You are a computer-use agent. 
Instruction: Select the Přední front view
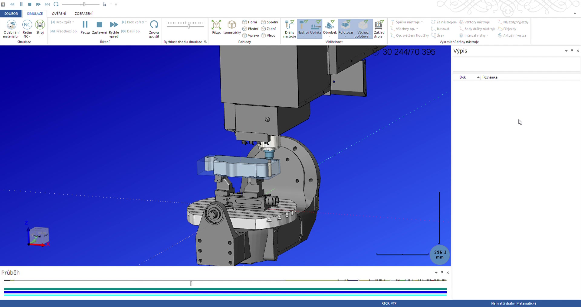pos(250,29)
